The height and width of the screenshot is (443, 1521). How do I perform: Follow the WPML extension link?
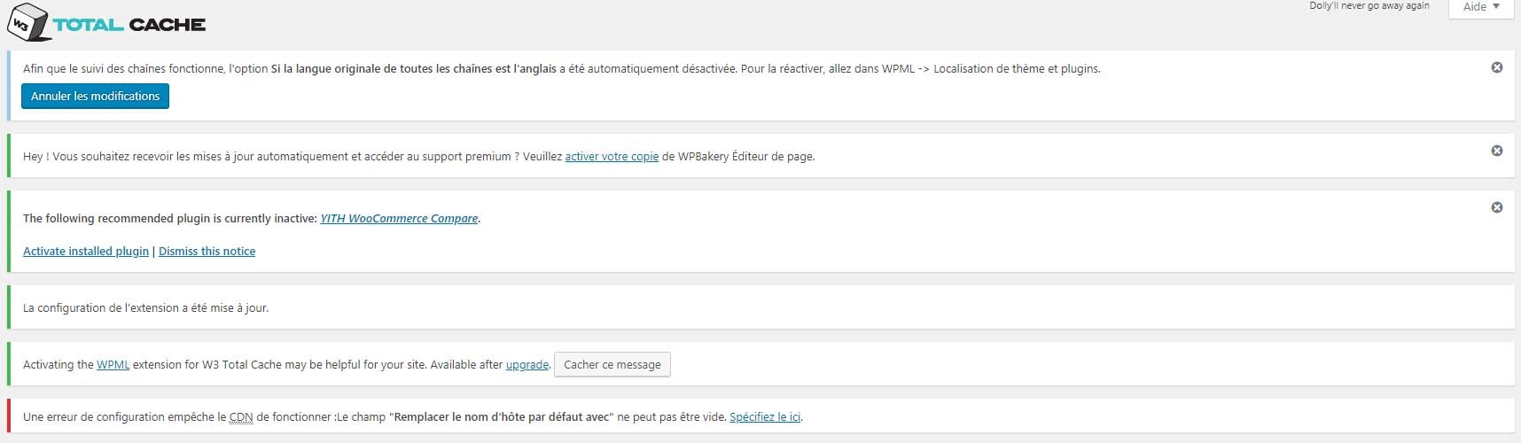pos(113,365)
